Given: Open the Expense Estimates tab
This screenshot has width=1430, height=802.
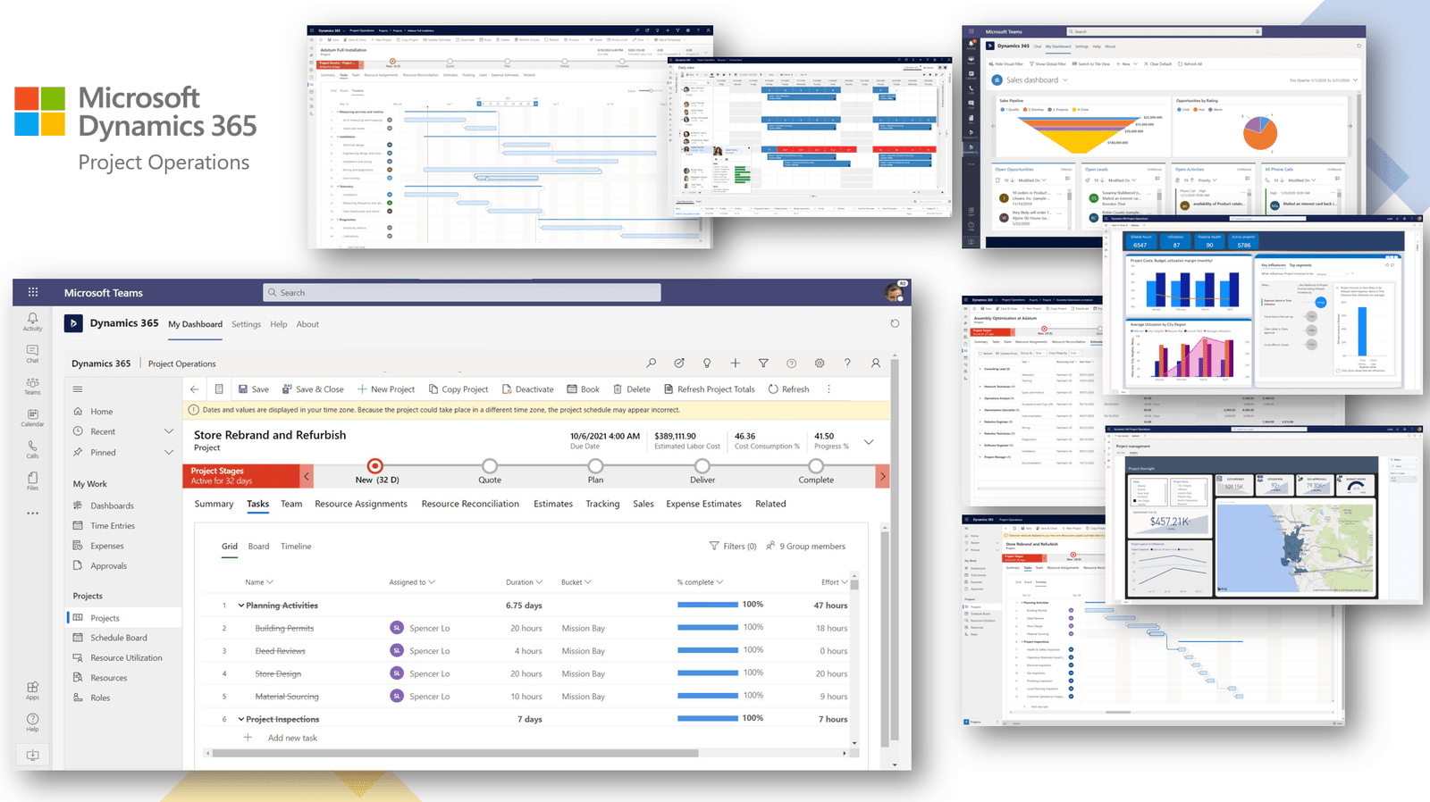Looking at the screenshot, I should [703, 504].
